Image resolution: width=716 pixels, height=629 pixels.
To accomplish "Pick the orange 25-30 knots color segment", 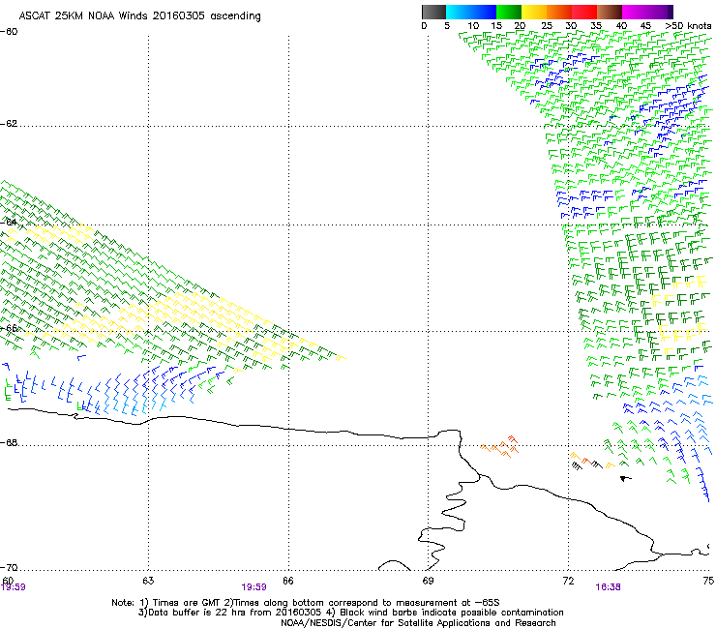I will [559, 12].
